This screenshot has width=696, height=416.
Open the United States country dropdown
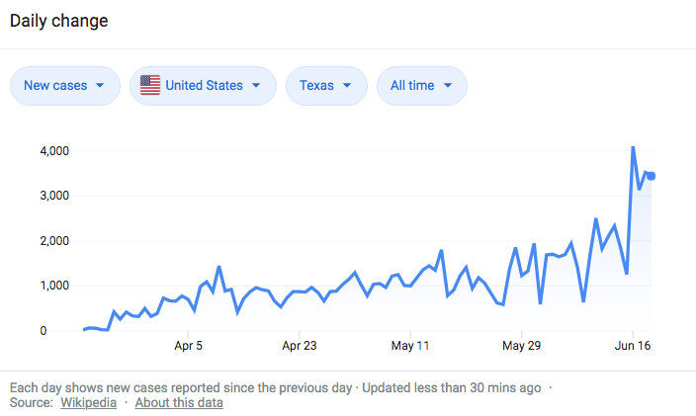point(203,86)
